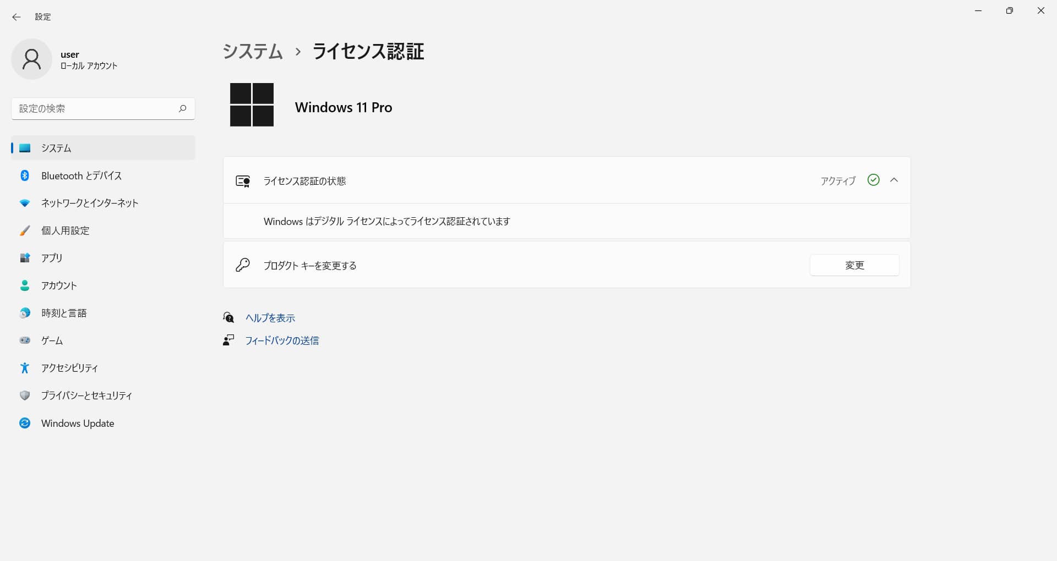Click the 変更 button for product key
Image resolution: width=1057 pixels, height=561 pixels.
[854, 265]
